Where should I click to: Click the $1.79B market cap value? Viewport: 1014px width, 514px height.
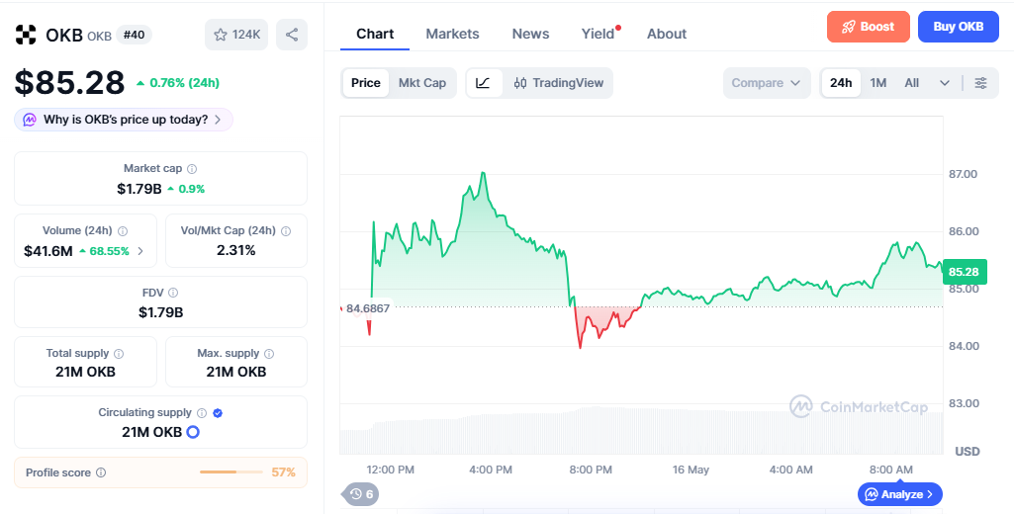(x=139, y=189)
